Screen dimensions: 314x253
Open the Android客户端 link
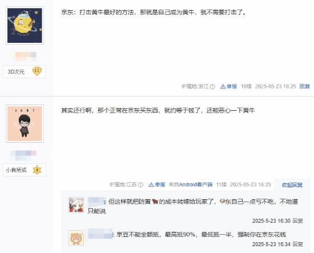[x=196, y=184]
